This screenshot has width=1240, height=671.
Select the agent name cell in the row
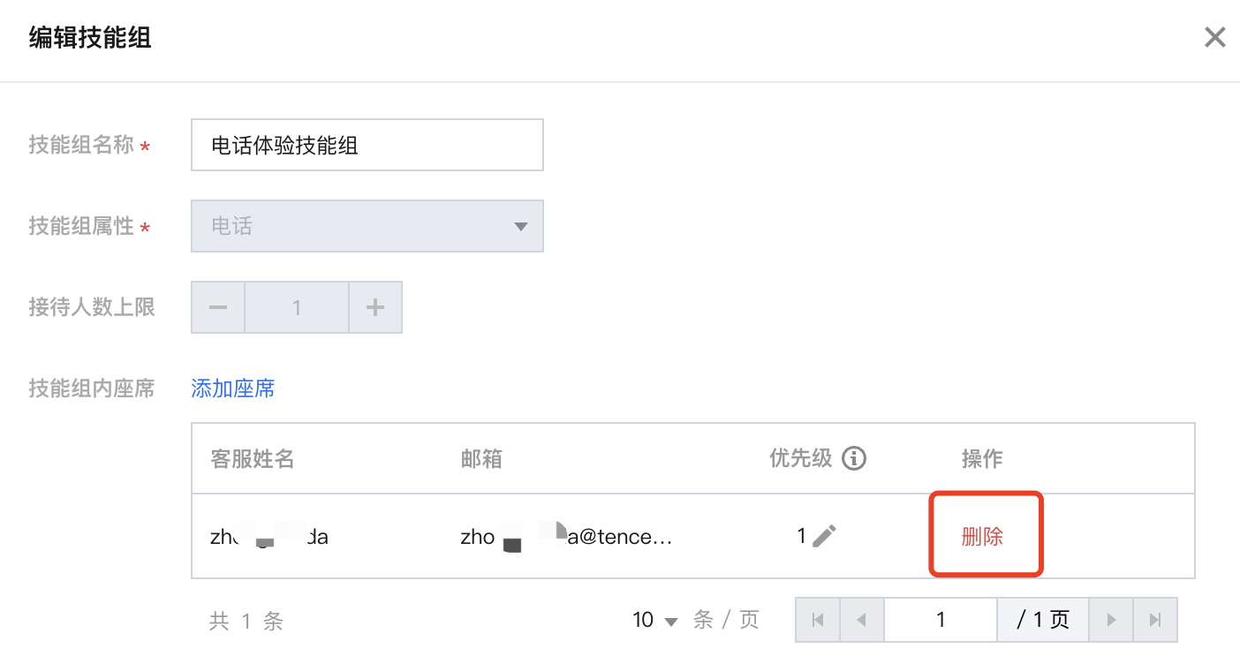269,536
